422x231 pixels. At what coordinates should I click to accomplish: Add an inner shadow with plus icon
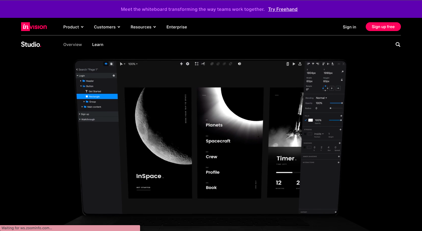tap(339, 157)
